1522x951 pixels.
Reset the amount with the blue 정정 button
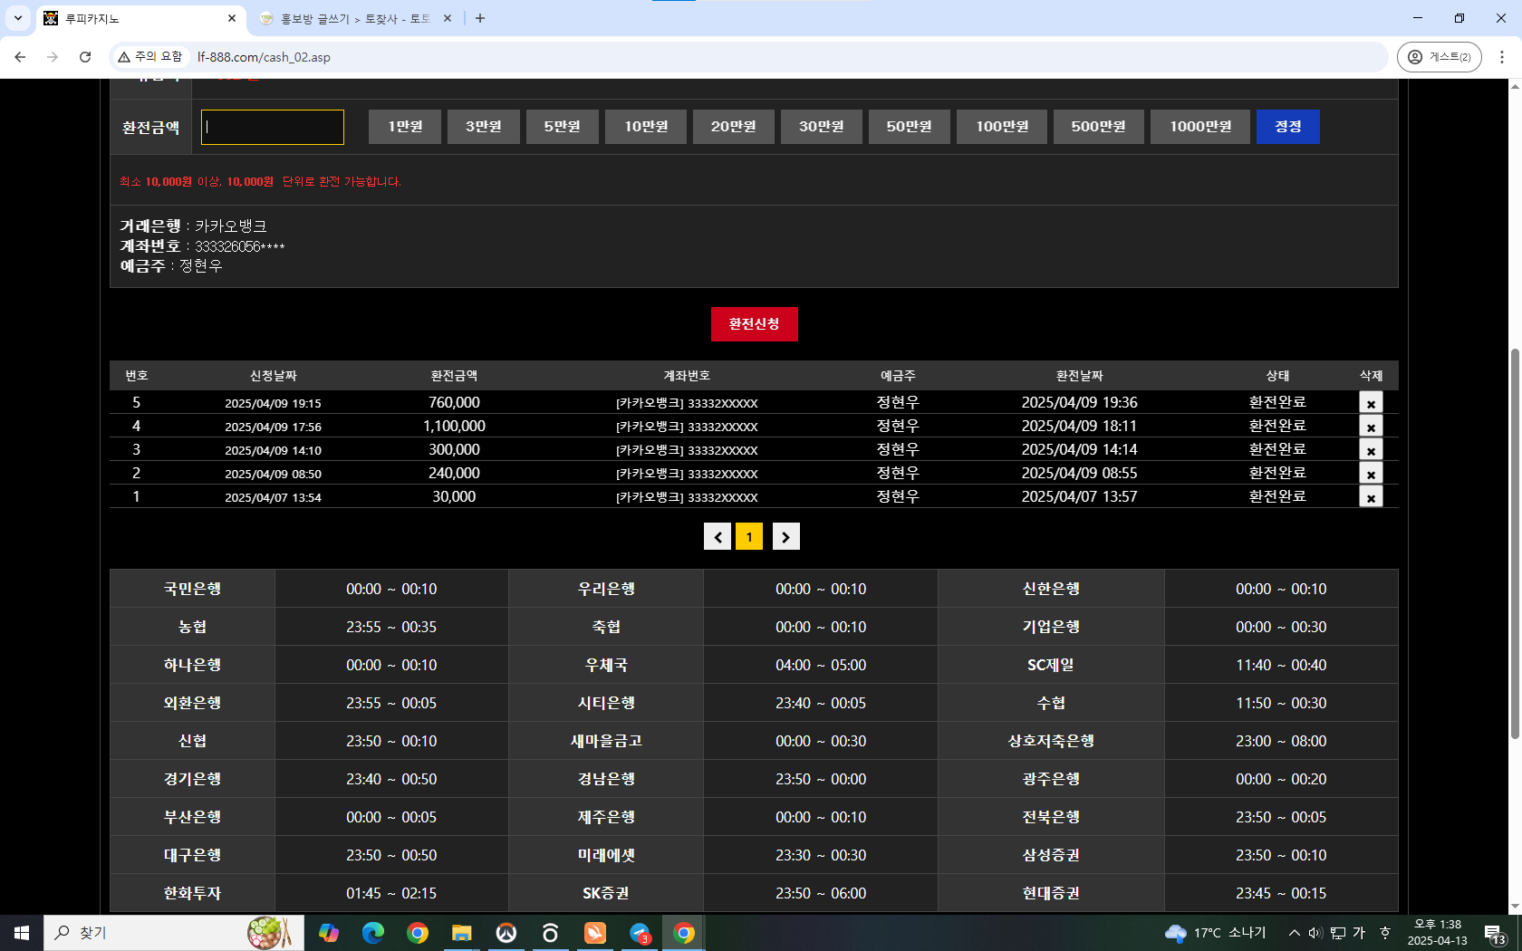[x=1288, y=127]
